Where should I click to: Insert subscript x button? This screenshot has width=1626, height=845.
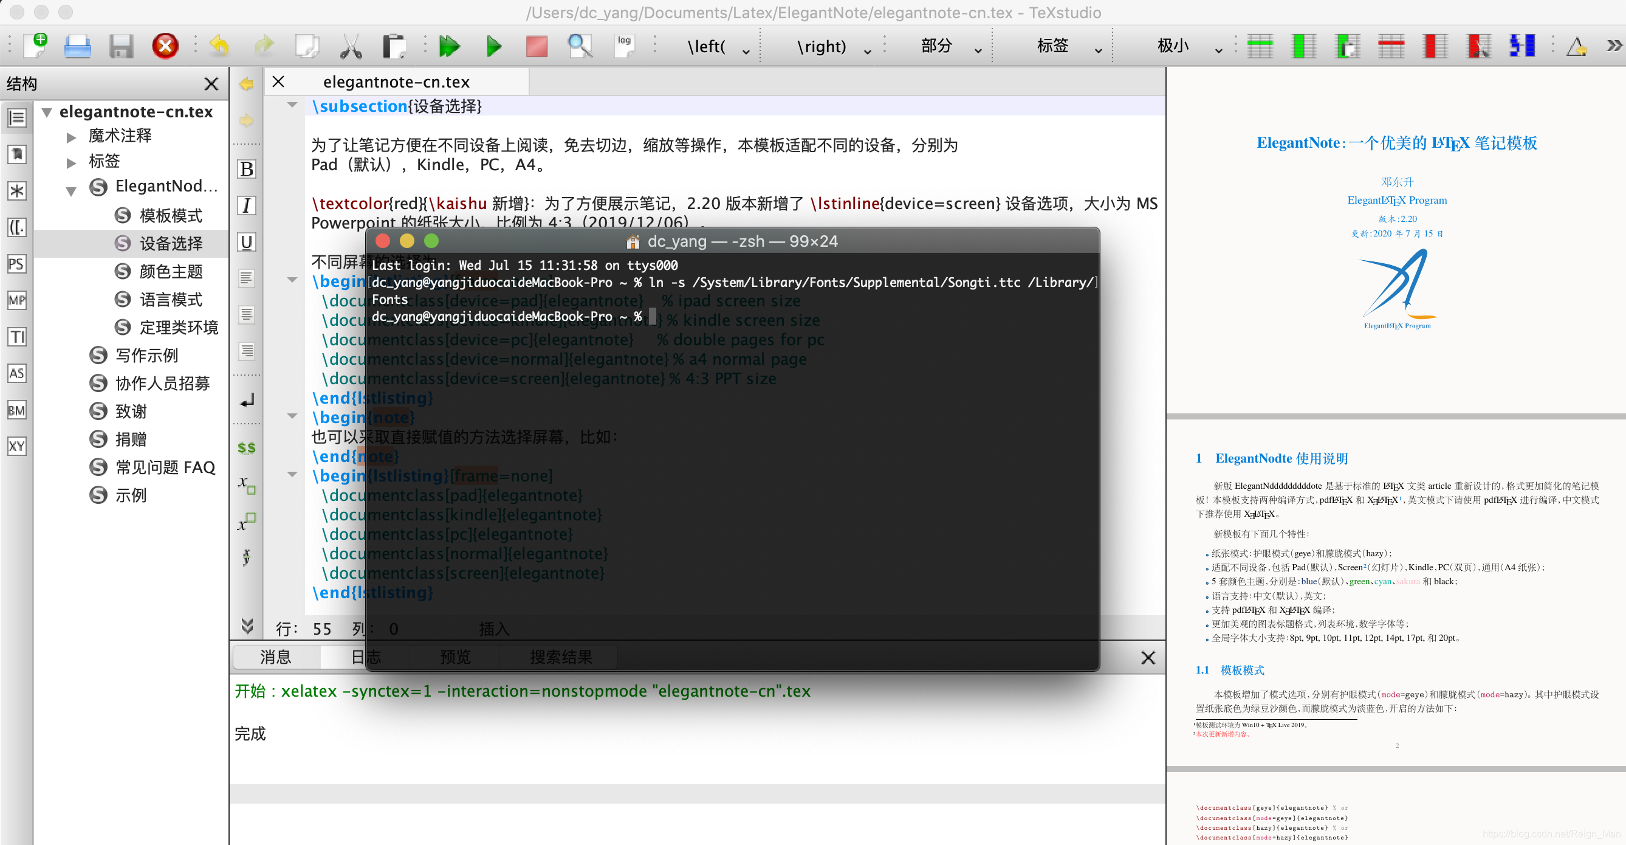(x=247, y=485)
